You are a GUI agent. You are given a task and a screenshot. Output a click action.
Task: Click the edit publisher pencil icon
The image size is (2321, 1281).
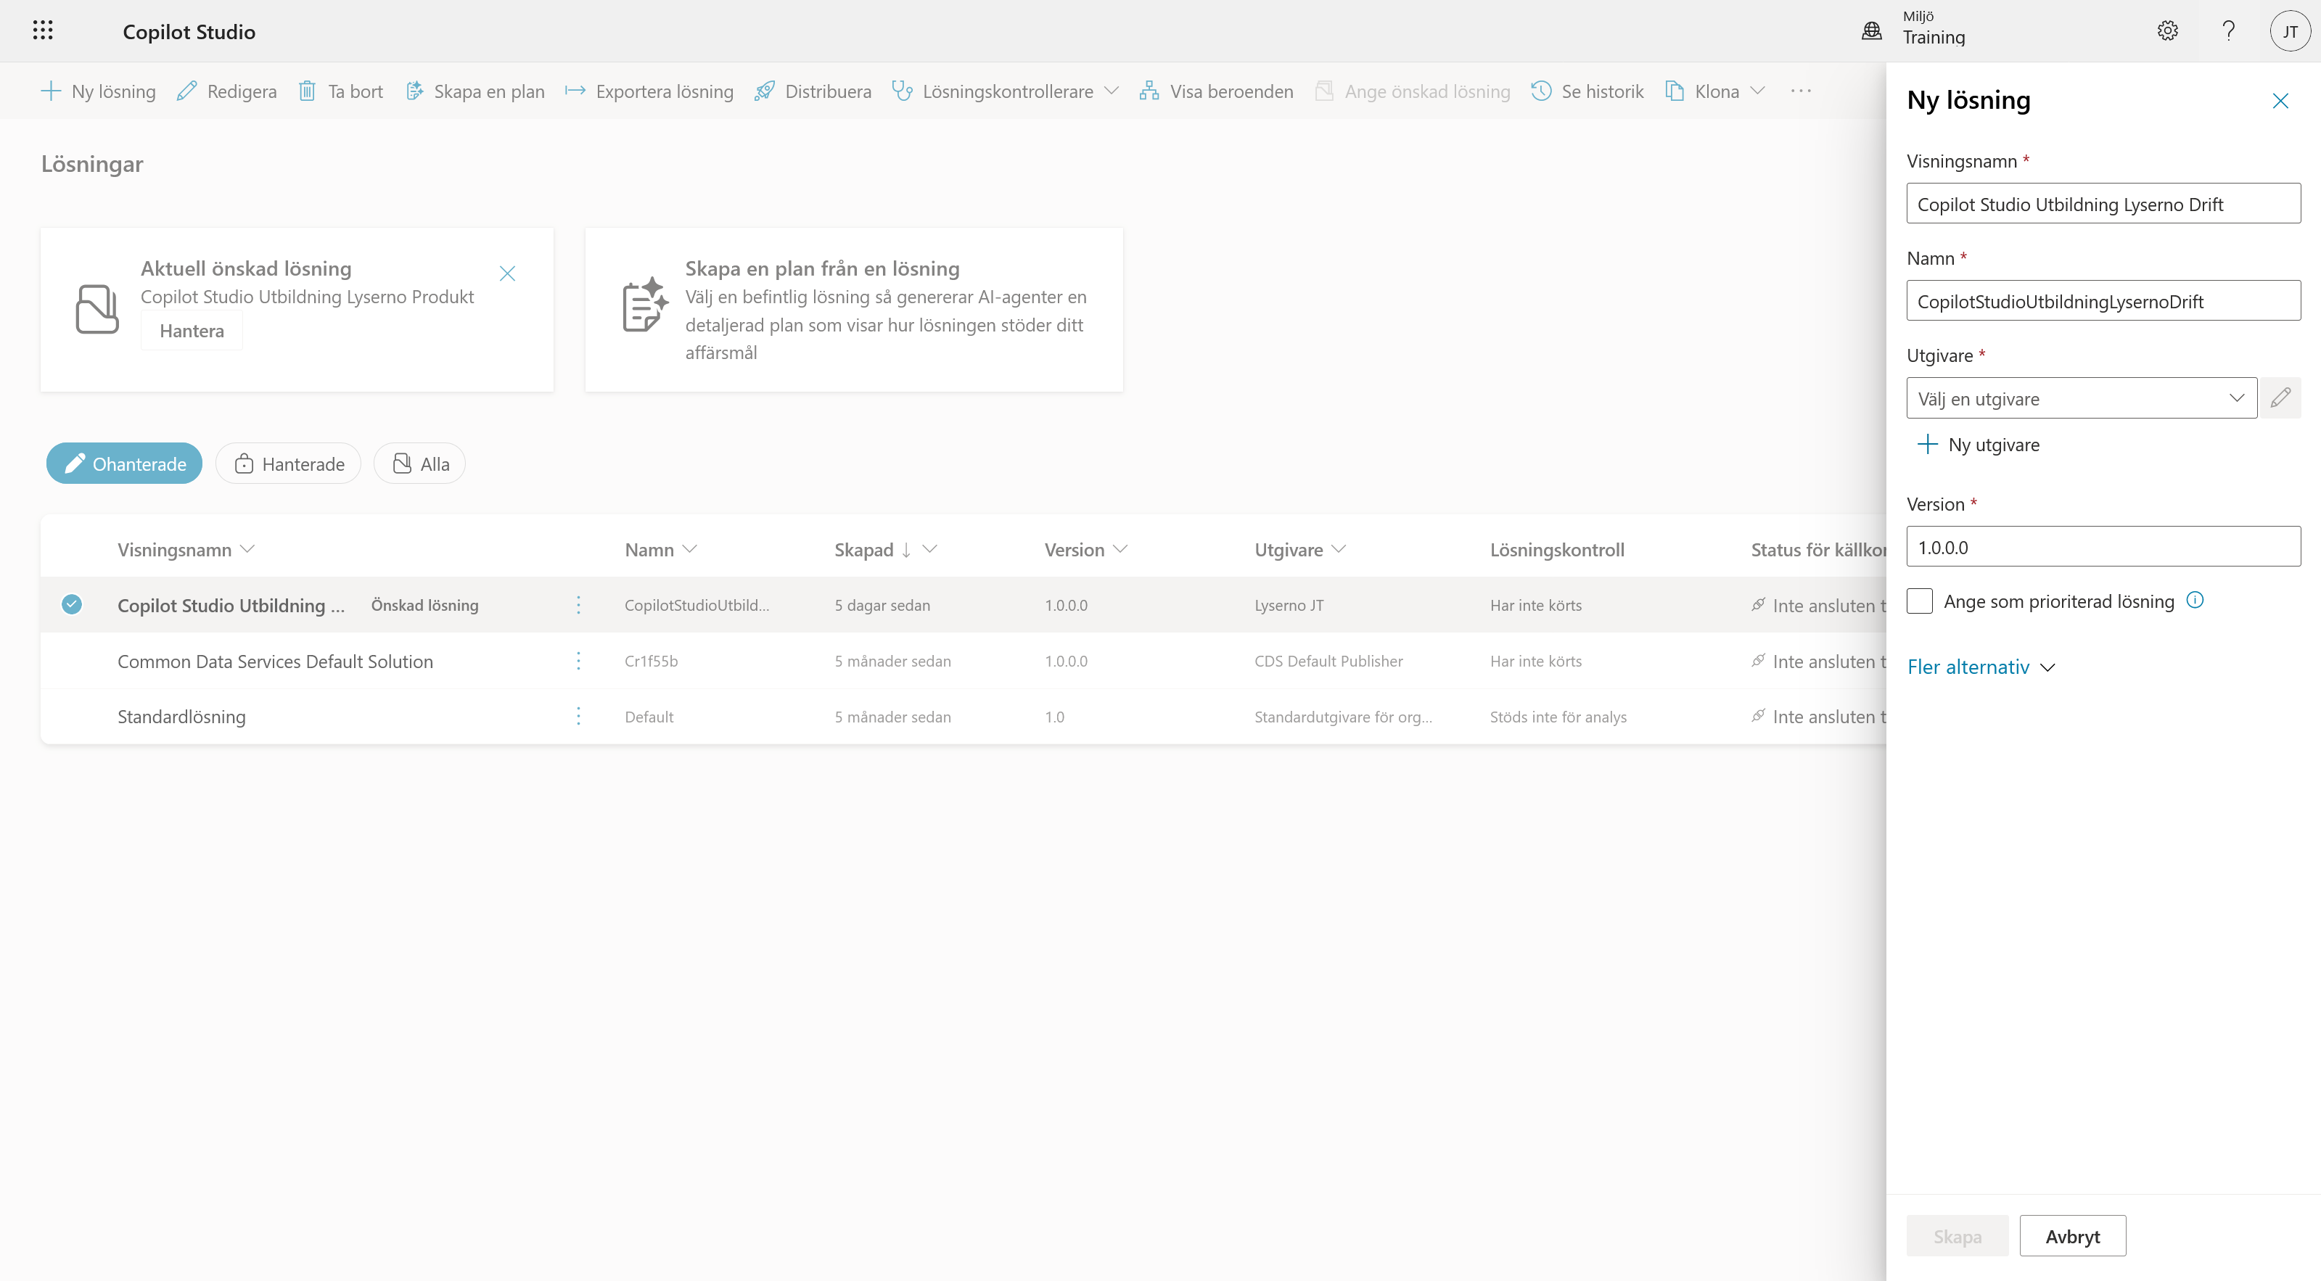(x=2280, y=398)
